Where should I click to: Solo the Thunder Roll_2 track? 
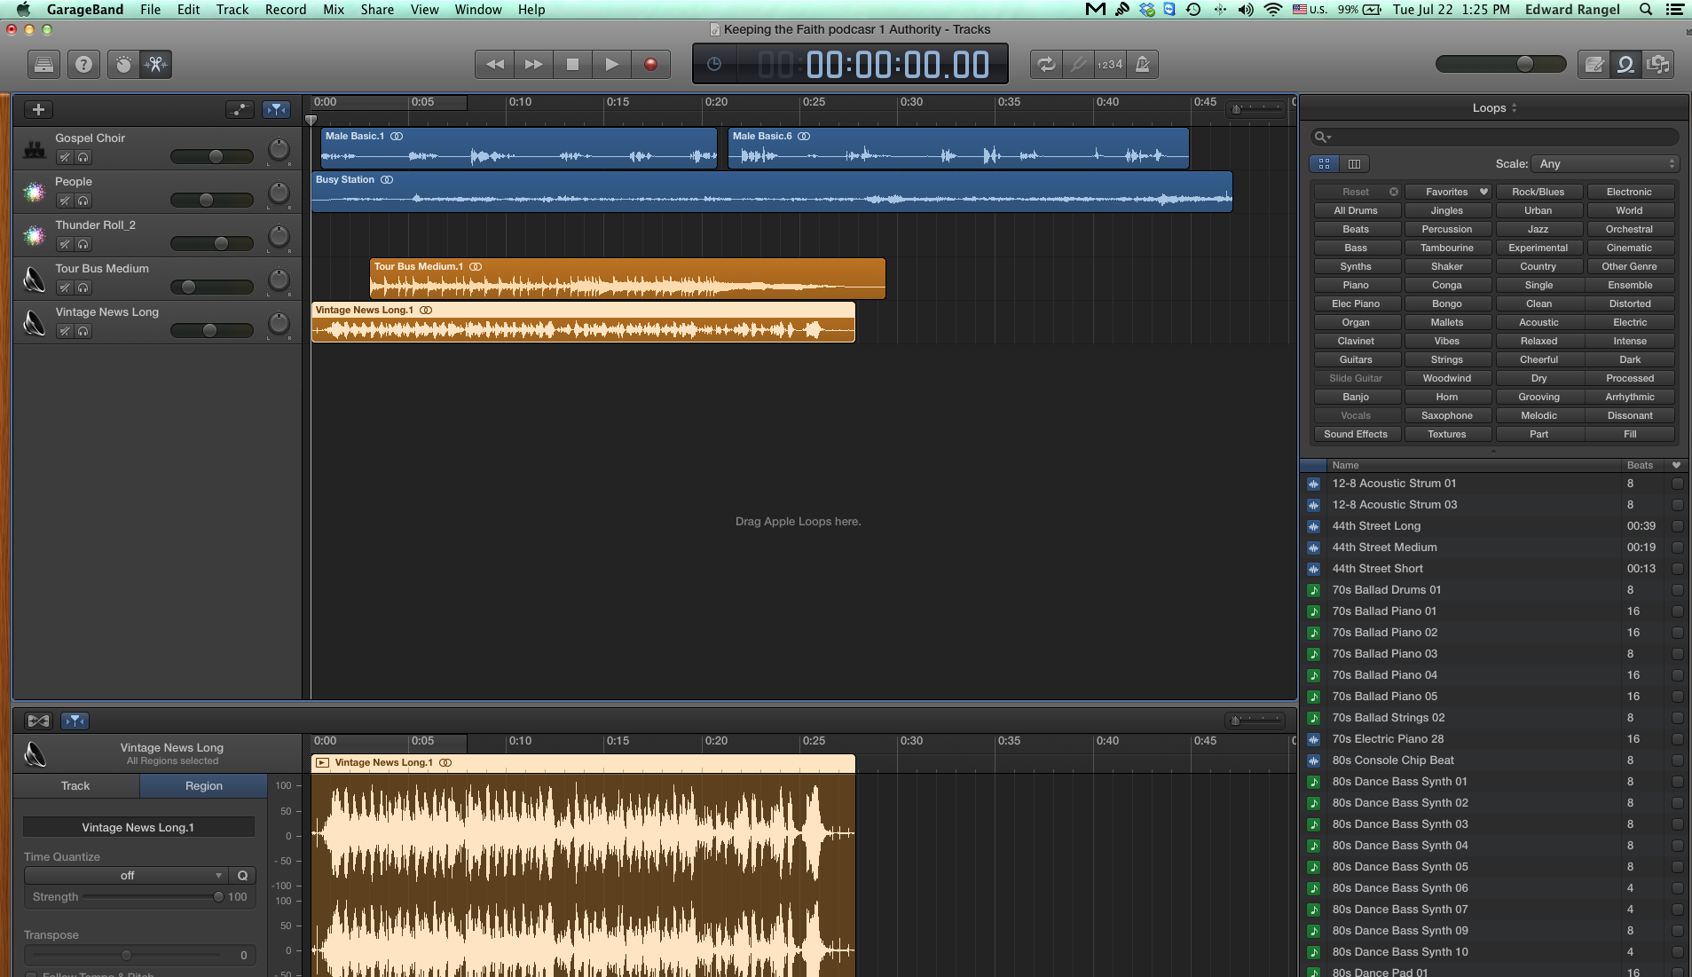83,244
